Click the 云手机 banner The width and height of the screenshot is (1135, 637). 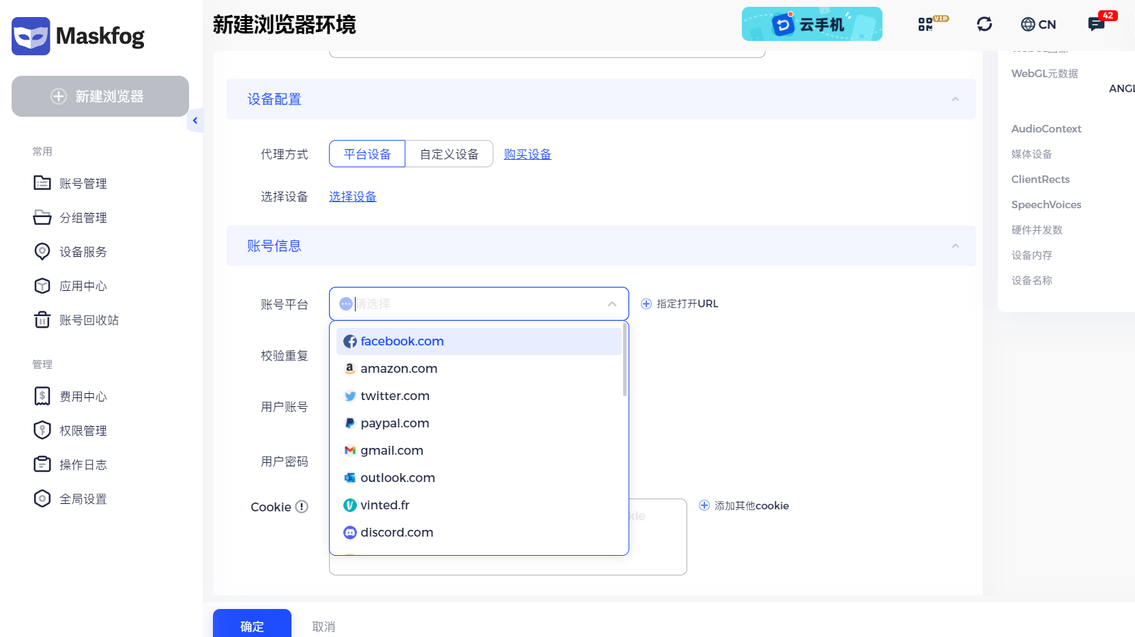pyautogui.click(x=812, y=24)
